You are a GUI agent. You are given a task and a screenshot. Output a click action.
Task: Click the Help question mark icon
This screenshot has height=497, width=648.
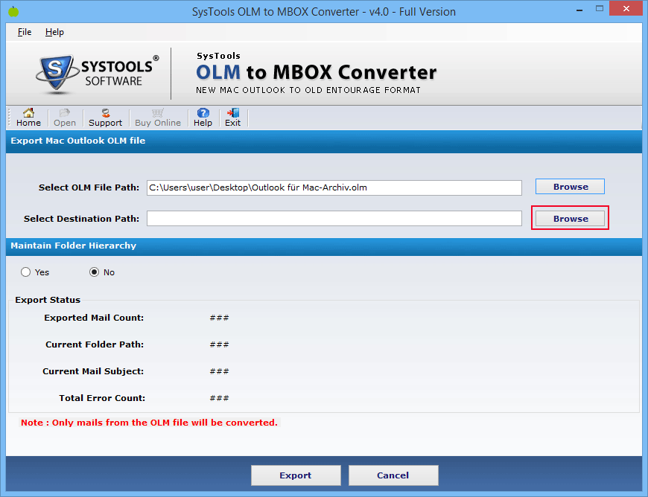[x=203, y=118]
